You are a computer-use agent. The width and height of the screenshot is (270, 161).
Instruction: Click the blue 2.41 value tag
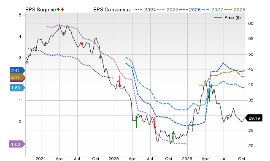click(18, 70)
